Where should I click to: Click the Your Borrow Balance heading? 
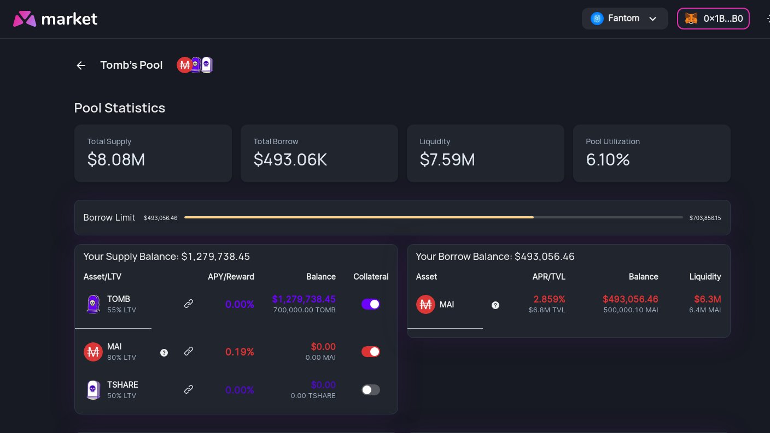pos(495,257)
